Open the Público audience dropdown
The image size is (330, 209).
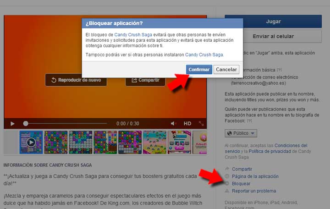point(241,133)
